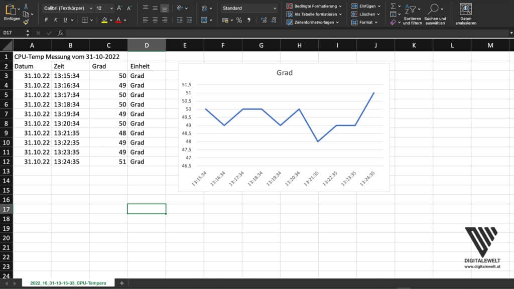Click the AutoSum sigma icon
The width and height of the screenshot is (514, 289).
[x=393, y=6]
